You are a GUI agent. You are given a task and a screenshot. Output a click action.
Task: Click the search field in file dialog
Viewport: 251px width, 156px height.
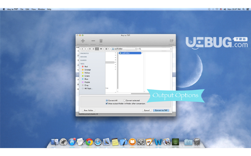point(154,49)
